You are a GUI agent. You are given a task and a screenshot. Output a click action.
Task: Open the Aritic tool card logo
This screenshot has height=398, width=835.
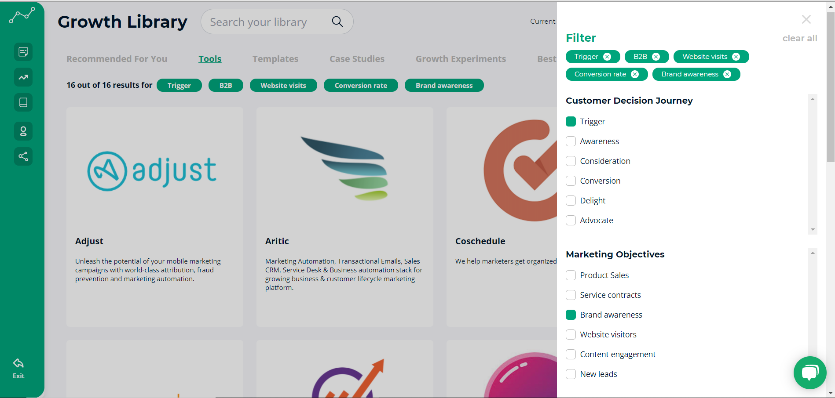click(344, 169)
